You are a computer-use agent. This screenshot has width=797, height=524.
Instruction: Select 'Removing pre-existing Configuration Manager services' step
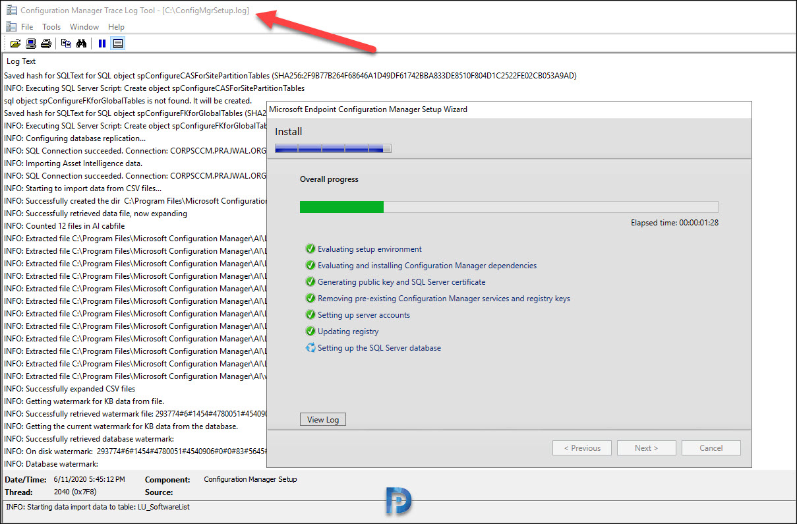(x=444, y=299)
